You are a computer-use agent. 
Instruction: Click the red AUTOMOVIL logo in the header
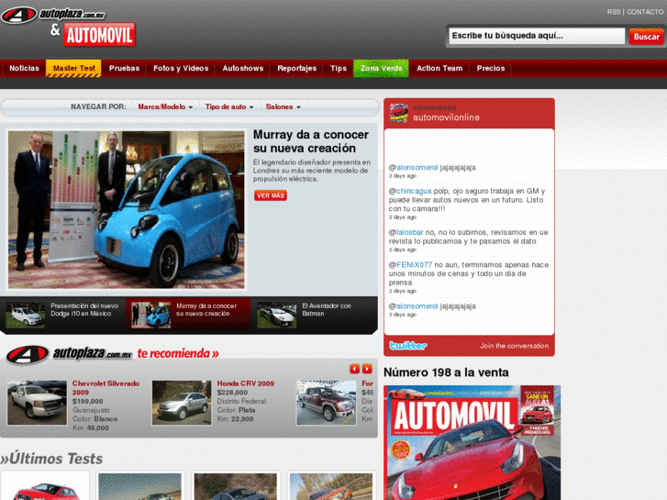coord(99,35)
